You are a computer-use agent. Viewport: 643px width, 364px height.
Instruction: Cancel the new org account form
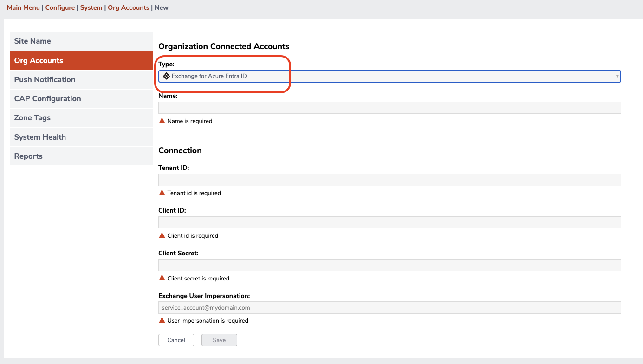(176, 340)
